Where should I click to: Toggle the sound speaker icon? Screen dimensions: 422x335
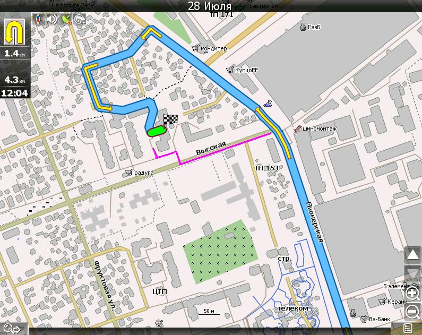click(51, 19)
